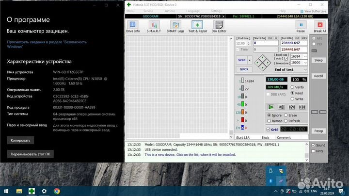
Task: Click the Start LBA input field
Action: tap(266, 43)
